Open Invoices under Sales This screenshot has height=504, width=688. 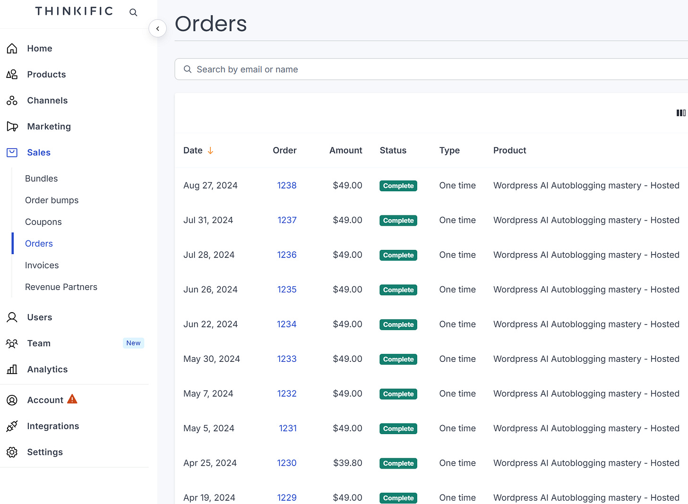(42, 265)
